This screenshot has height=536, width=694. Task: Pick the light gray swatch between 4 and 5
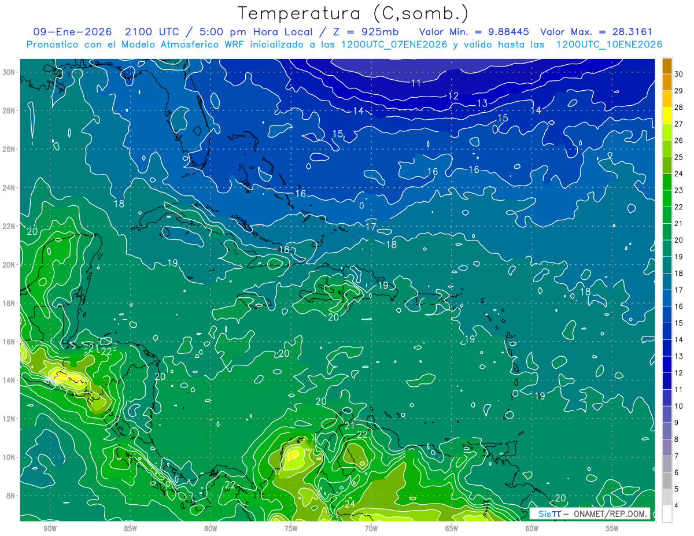(x=667, y=497)
